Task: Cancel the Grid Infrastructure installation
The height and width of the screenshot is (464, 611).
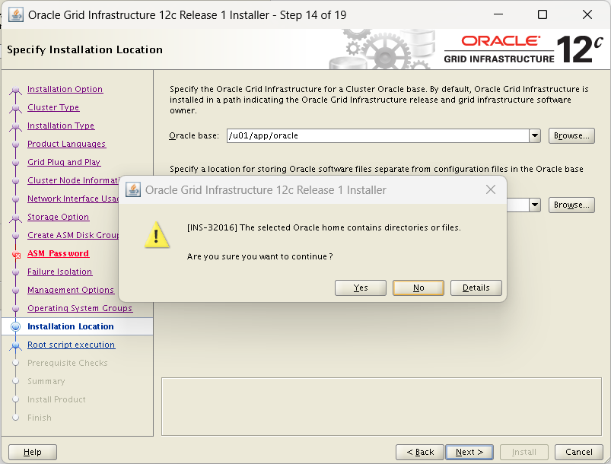Action: pyautogui.click(x=578, y=452)
